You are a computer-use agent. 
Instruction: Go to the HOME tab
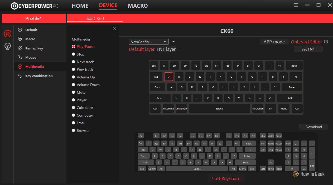(x=80, y=6)
